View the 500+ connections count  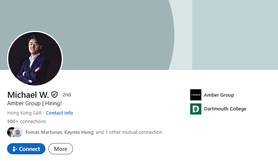(x=26, y=121)
